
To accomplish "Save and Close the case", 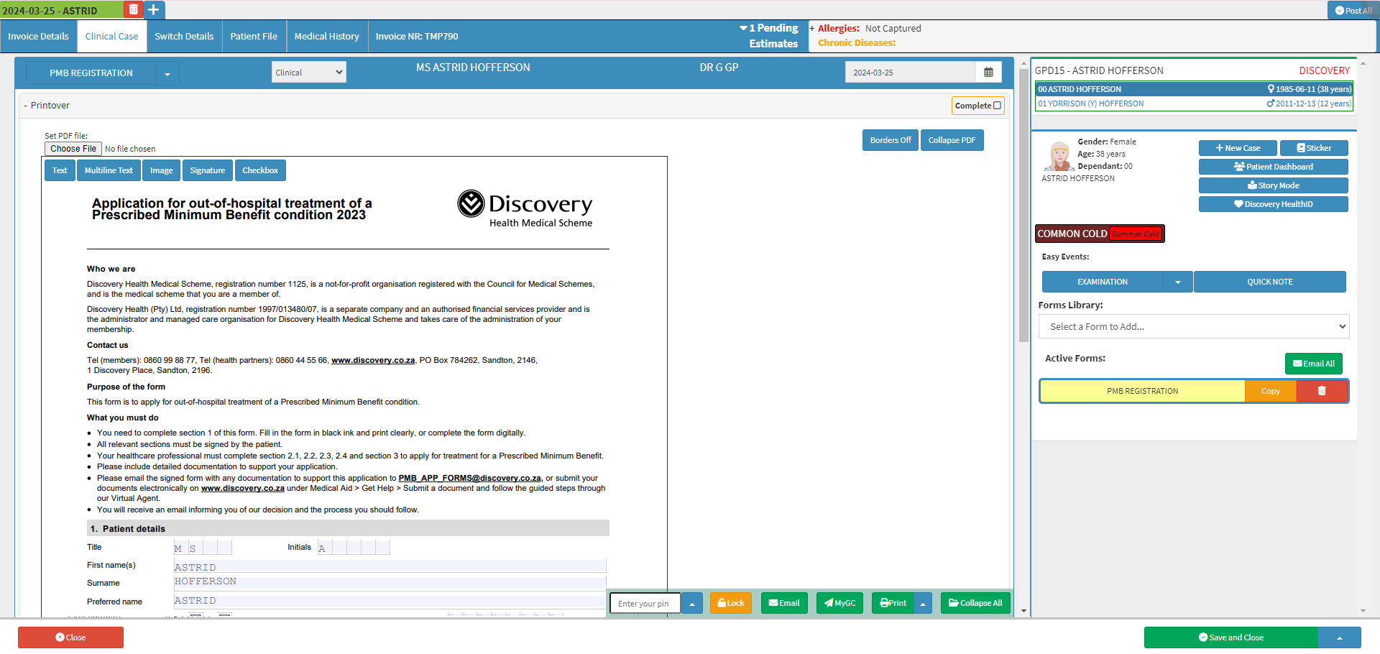I will point(1231,637).
